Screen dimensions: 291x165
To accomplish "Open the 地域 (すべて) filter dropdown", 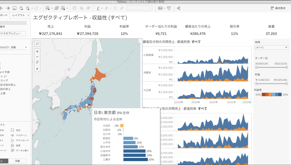I will (x=271, y=48).
